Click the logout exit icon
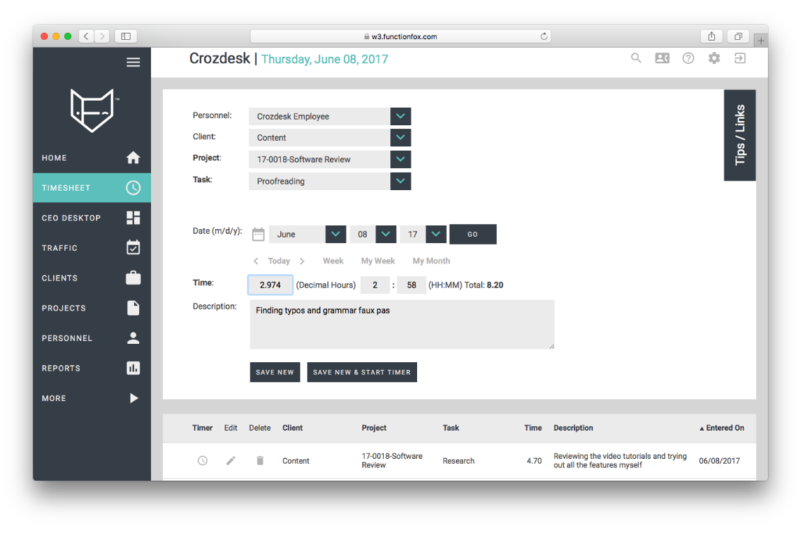Image resolution: width=801 pixels, height=534 pixels. pos(740,58)
